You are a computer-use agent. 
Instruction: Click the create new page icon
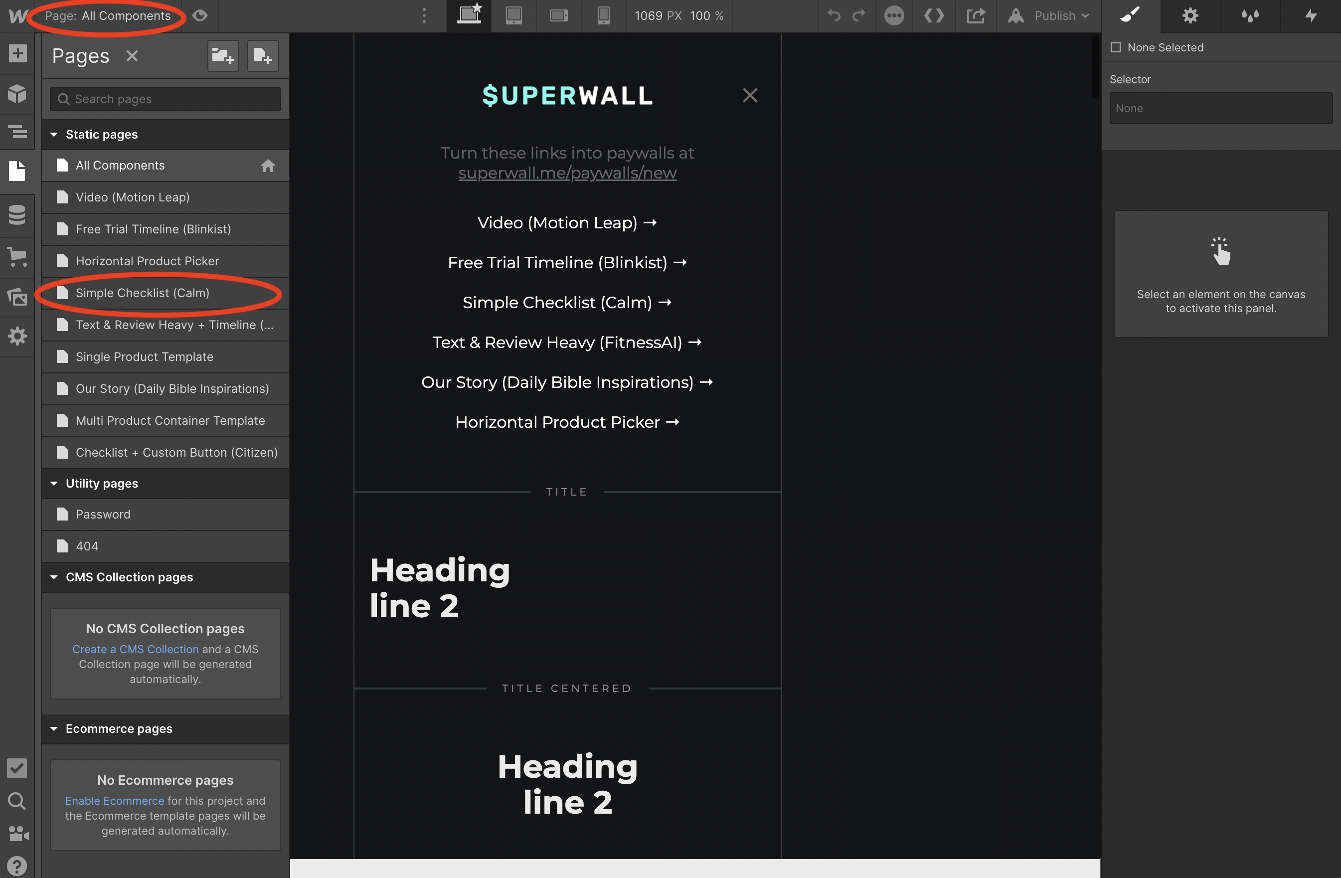click(263, 56)
